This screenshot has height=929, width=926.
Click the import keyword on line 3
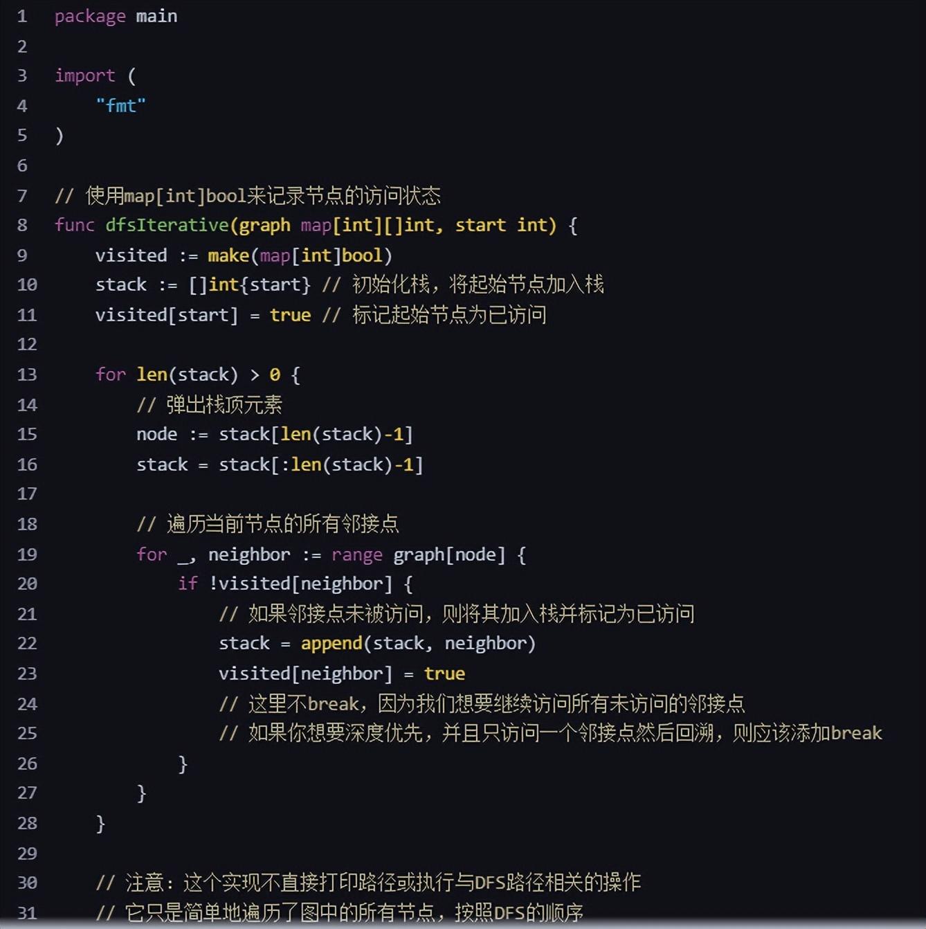(x=84, y=75)
